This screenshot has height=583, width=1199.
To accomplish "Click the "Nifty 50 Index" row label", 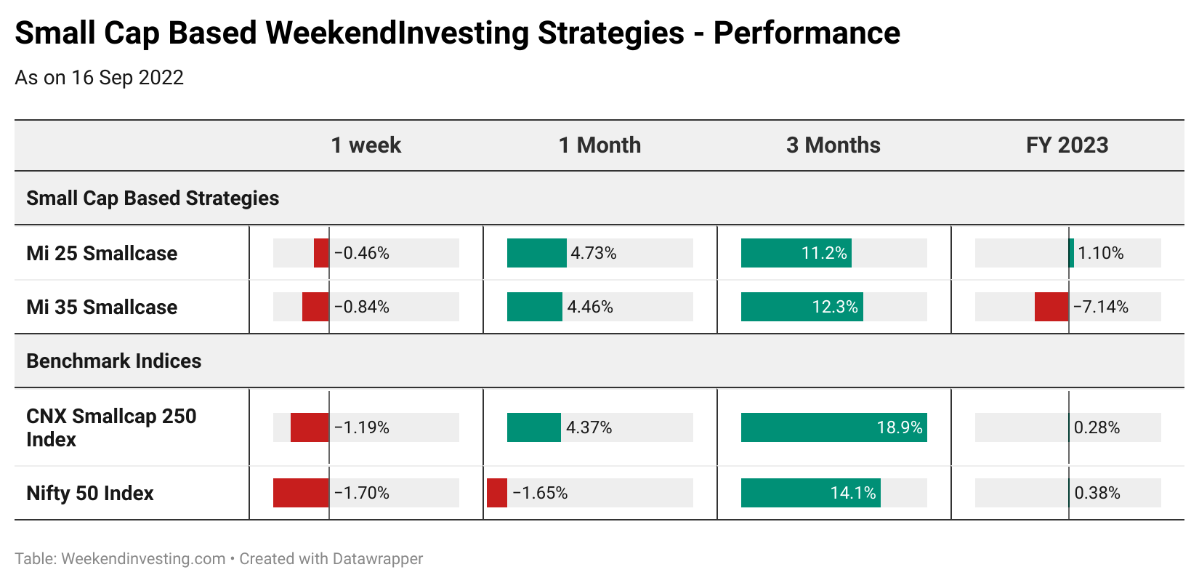I will point(90,494).
